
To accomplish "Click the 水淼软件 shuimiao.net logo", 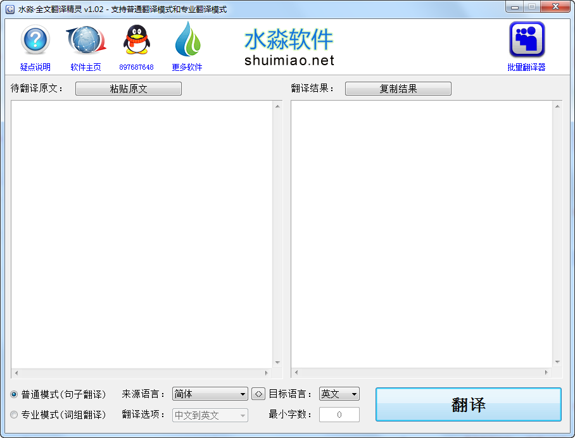I will [289, 47].
